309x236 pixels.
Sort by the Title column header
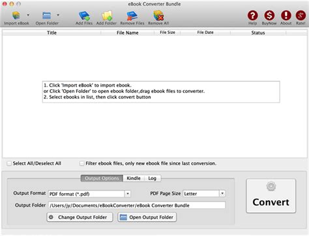[x=51, y=33]
